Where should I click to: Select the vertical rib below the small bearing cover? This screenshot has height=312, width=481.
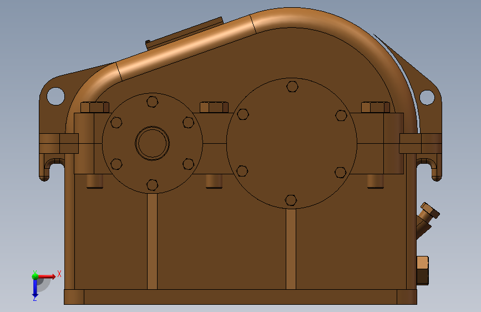click(152, 241)
